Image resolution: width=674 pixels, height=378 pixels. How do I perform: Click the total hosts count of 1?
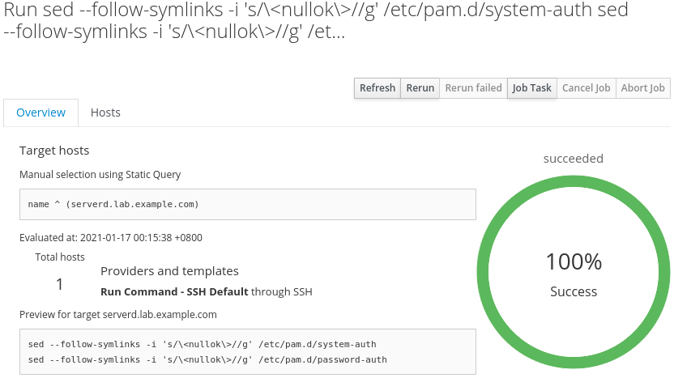(x=59, y=284)
